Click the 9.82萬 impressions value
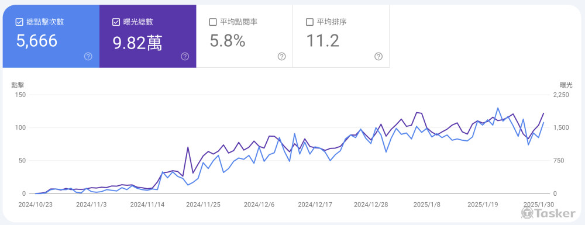585x225 pixels. click(137, 43)
